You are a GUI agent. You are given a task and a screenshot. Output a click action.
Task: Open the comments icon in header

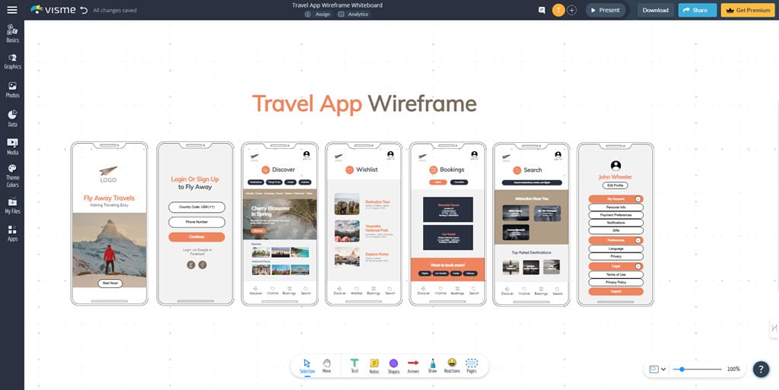pyautogui.click(x=542, y=10)
